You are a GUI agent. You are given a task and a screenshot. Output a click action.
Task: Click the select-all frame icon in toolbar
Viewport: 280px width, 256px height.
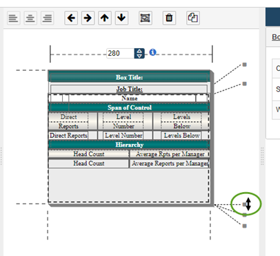coord(146,18)
